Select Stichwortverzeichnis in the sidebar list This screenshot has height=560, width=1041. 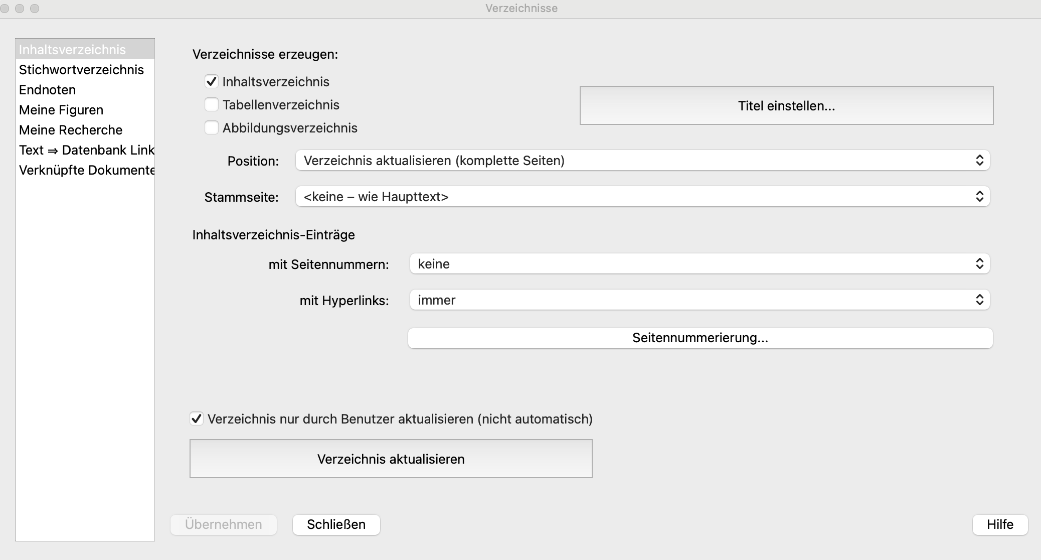[81, 70]
